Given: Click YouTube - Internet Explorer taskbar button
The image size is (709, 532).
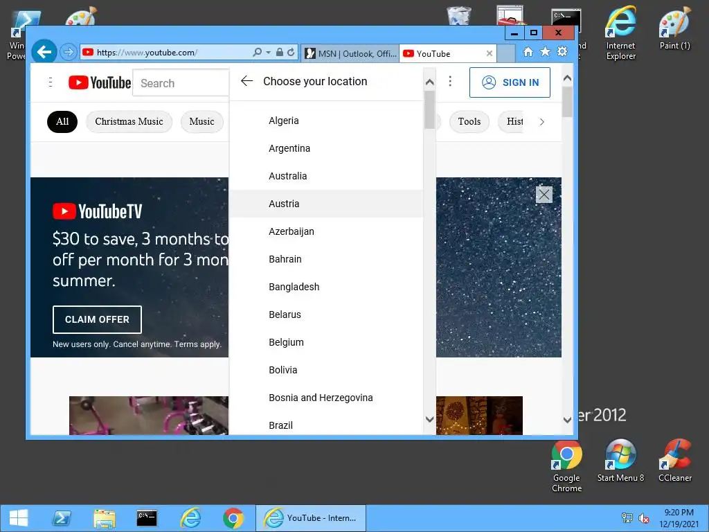Looking at the screenshot, I should pyautogui.click(x=311, y=518).
